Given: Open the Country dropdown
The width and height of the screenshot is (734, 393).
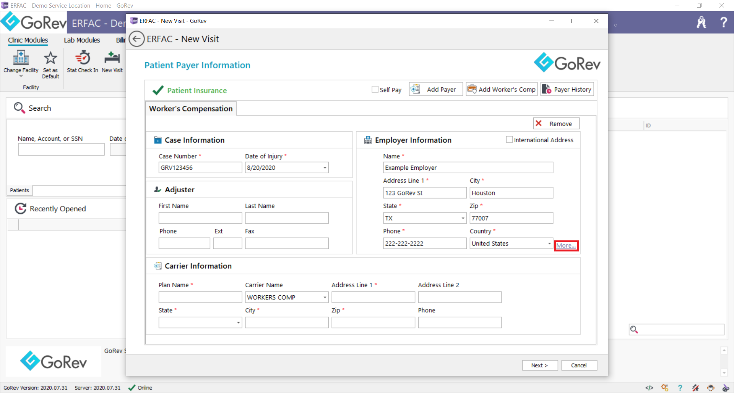Looking at the screenshot, I should coord(549,243).
